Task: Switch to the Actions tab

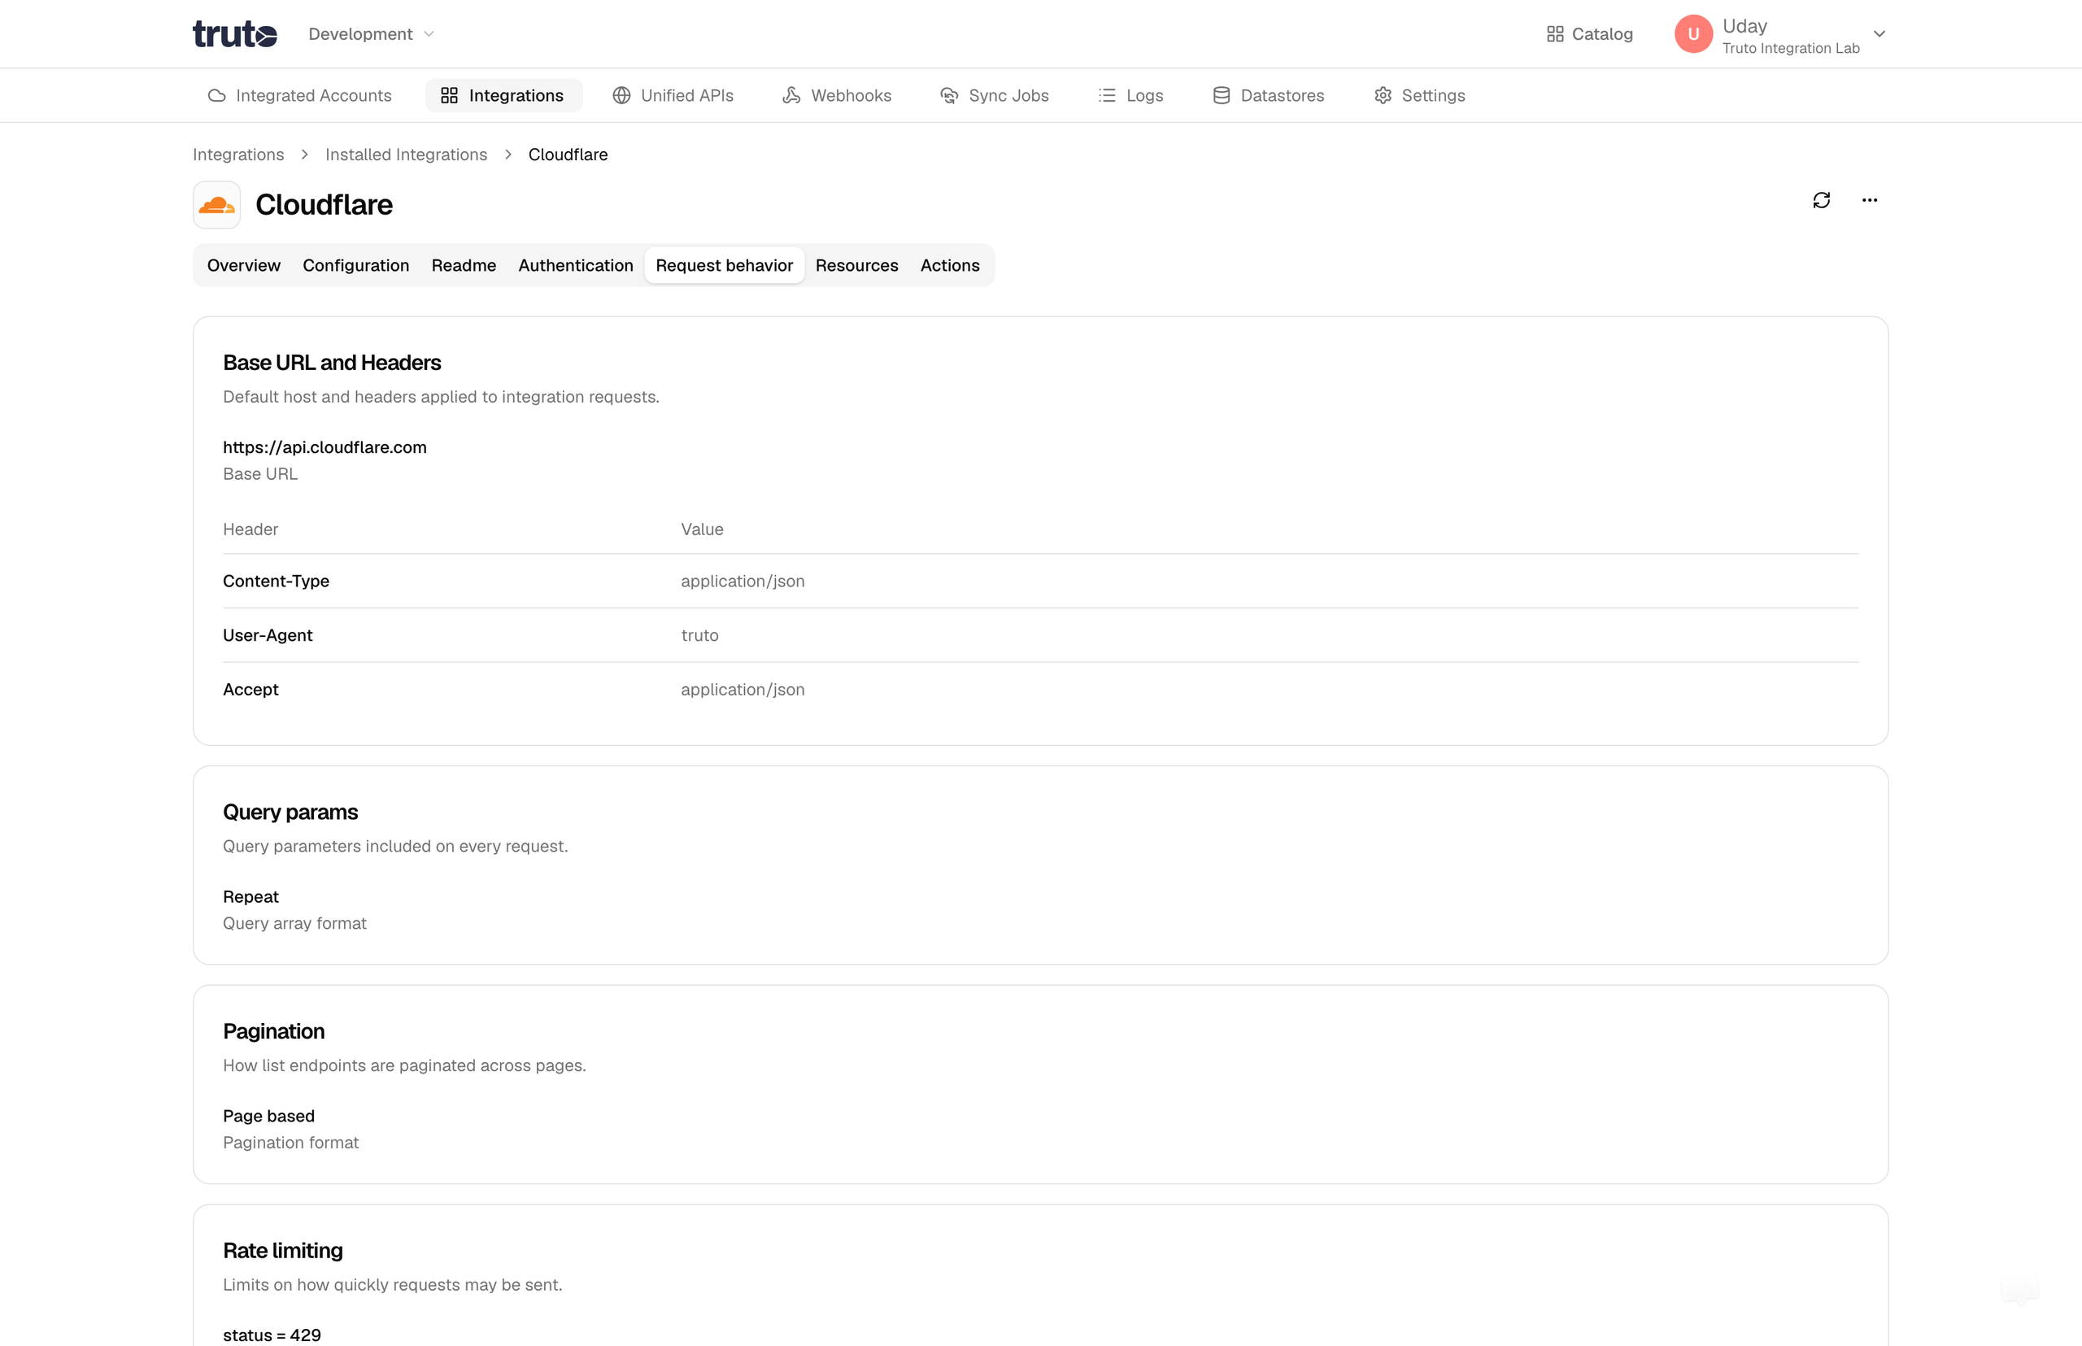Action: (949, 265)
